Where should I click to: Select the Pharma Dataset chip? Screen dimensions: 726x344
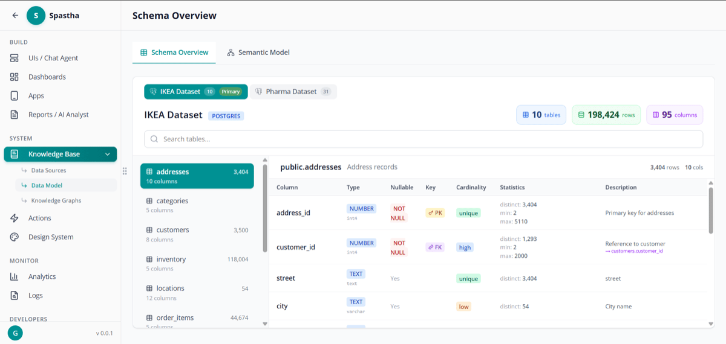pos(293,92)
